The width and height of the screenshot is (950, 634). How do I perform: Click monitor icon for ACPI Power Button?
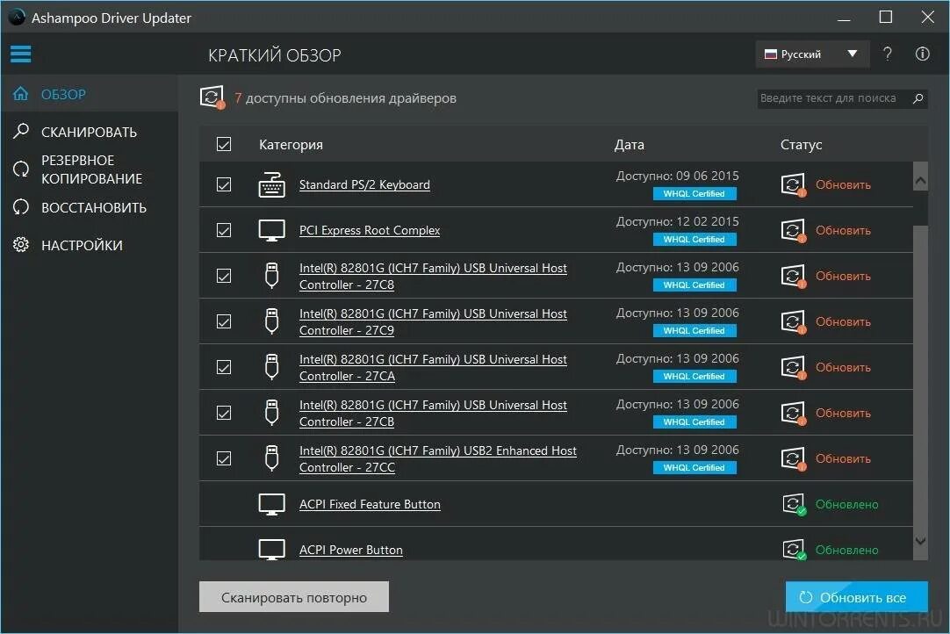pos(271,550)
